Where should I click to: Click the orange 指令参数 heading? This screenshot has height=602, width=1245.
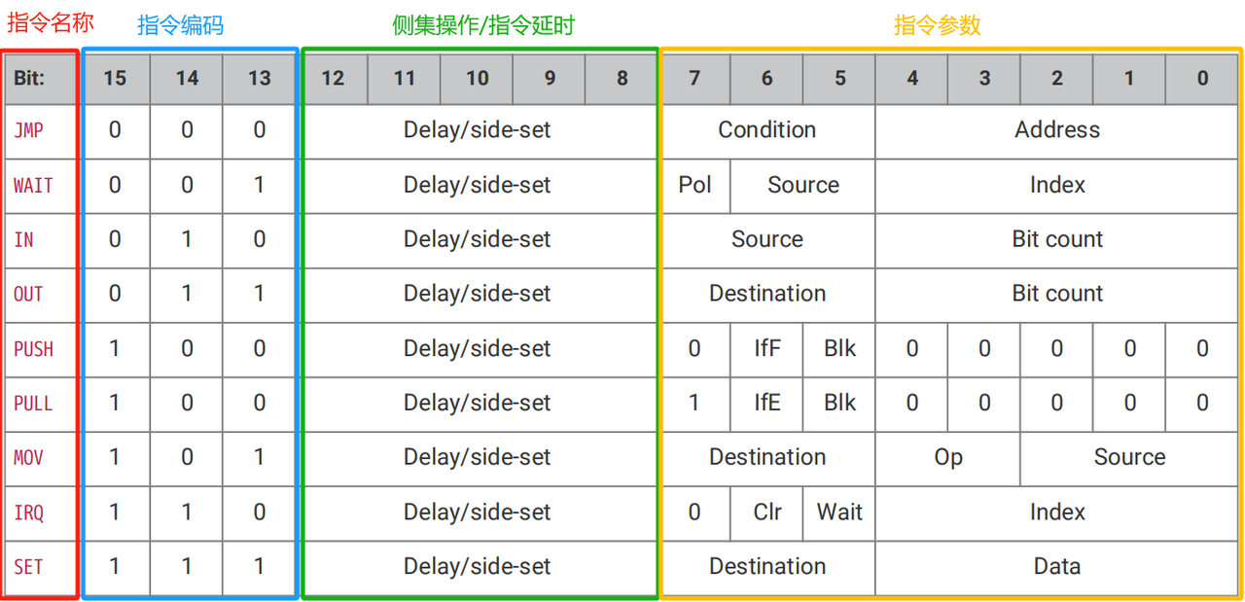[938, 25]
